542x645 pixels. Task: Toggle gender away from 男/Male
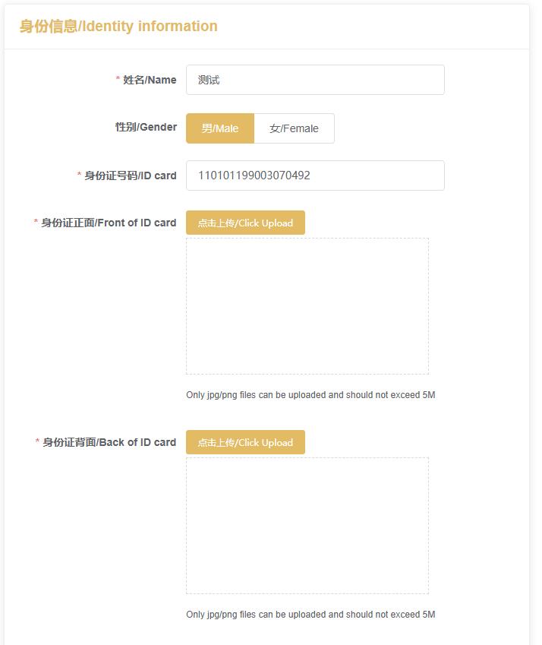(295, 128)
